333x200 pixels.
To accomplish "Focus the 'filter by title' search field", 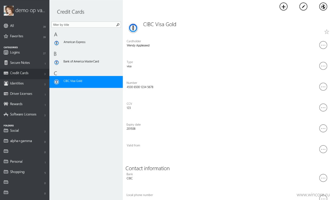I will (86, 25).
